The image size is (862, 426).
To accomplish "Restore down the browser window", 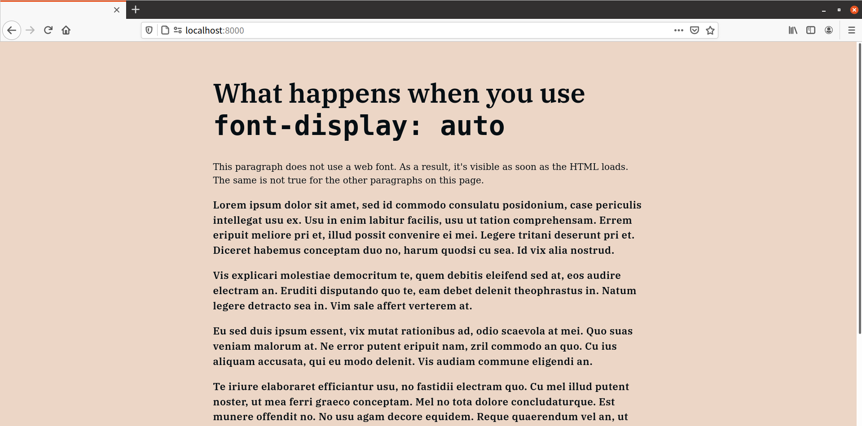I will (x=838, y=9).
